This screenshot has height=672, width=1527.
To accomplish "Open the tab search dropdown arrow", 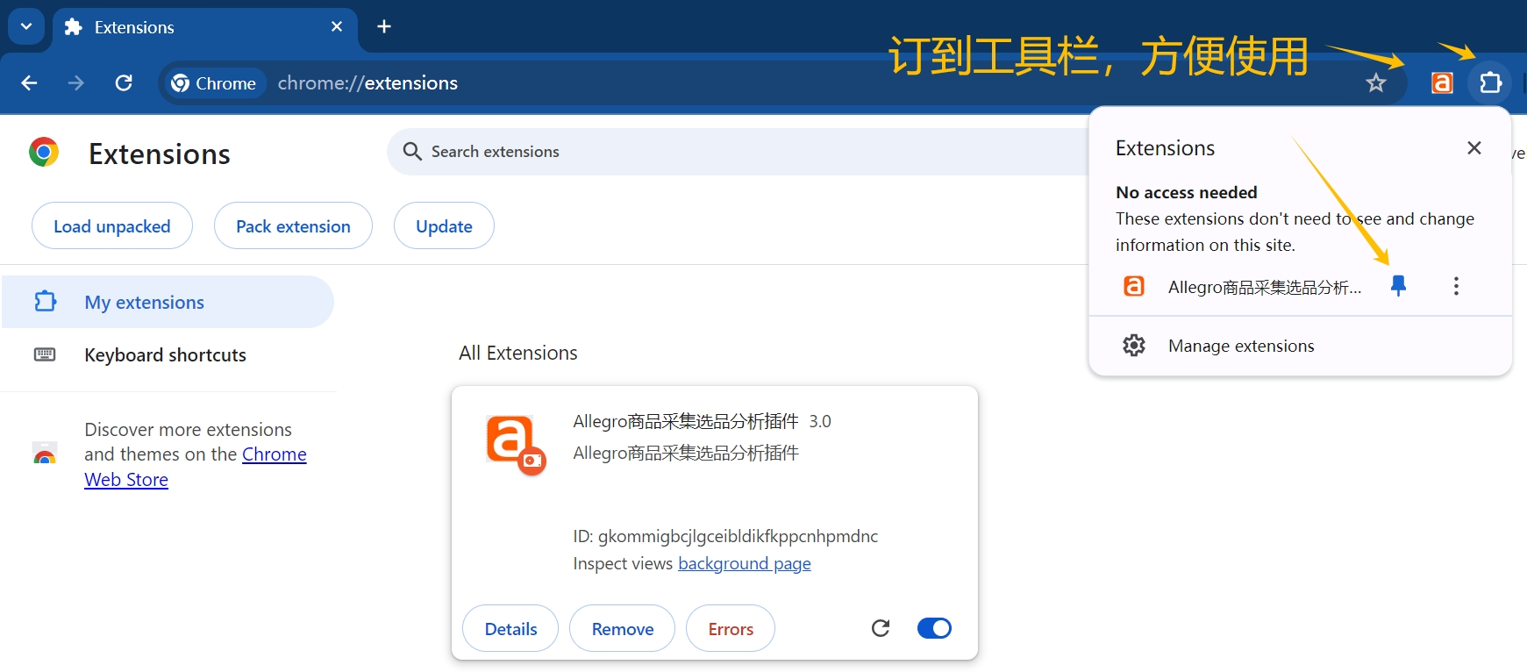I will 26,26.
